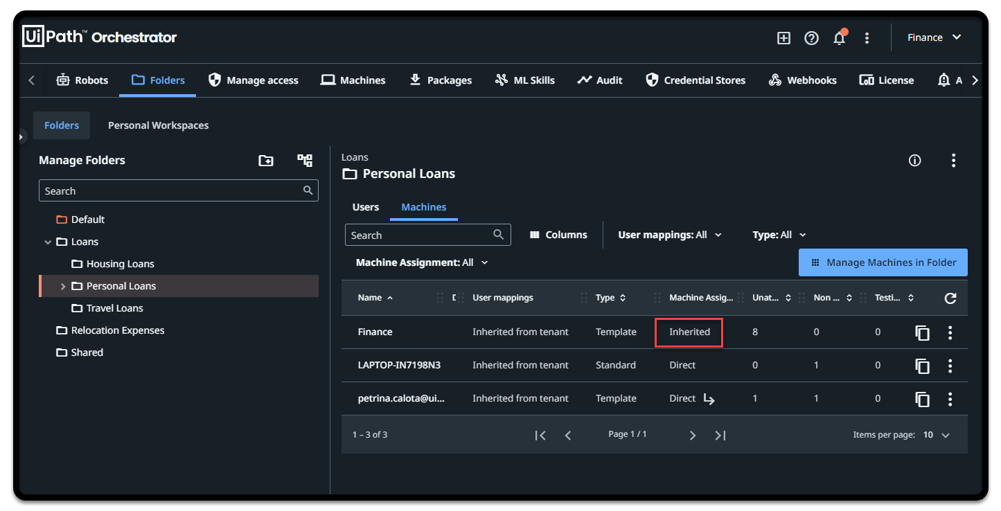Go to next page of machines

[692, 435]
